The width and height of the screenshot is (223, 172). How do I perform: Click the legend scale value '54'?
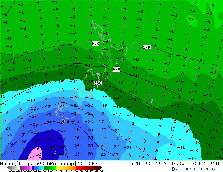pyautogui.click(x=101, y=171)
